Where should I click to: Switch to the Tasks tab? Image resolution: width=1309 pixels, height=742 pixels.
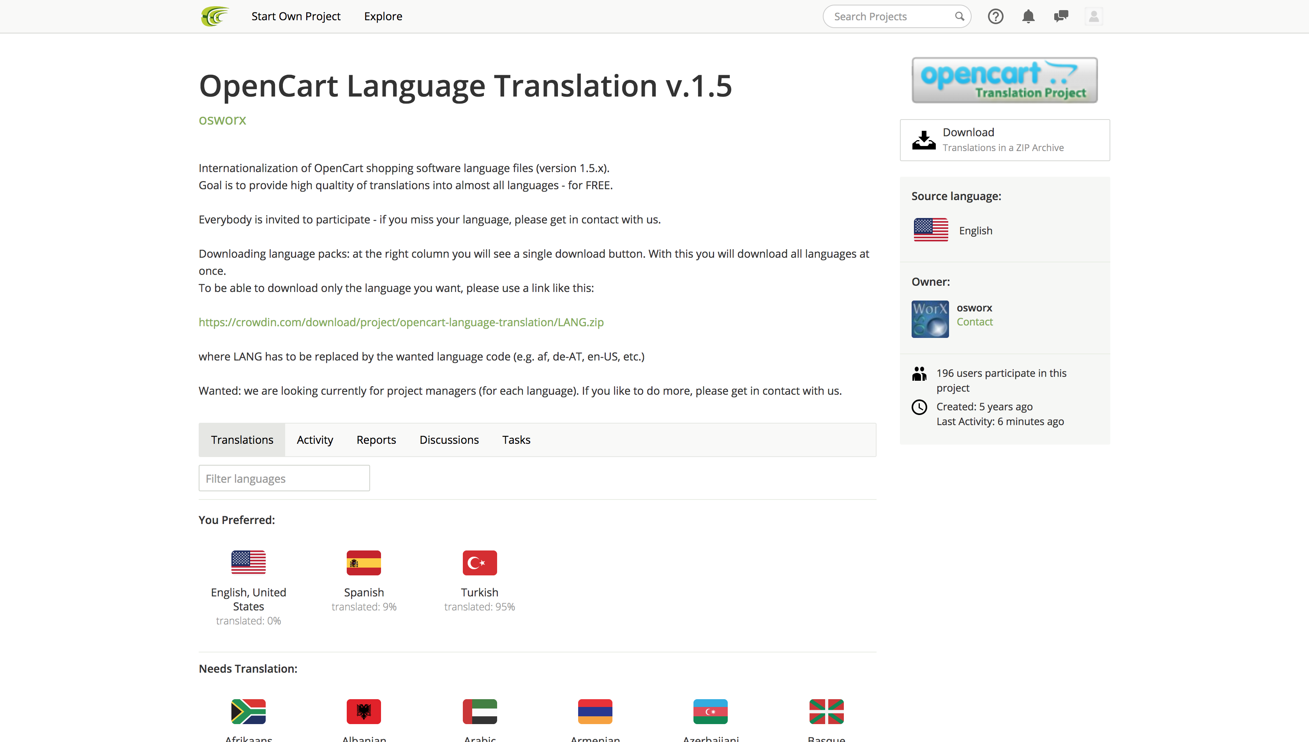pos(516,440)
